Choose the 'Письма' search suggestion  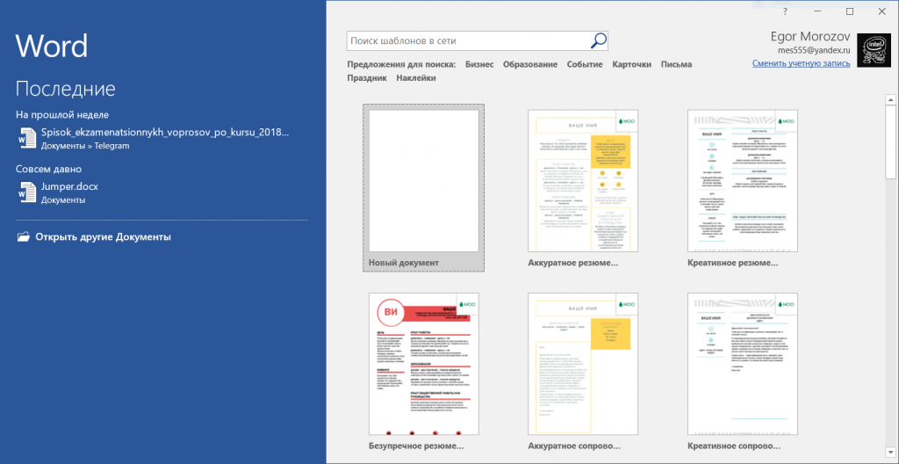tap(677, 64)
